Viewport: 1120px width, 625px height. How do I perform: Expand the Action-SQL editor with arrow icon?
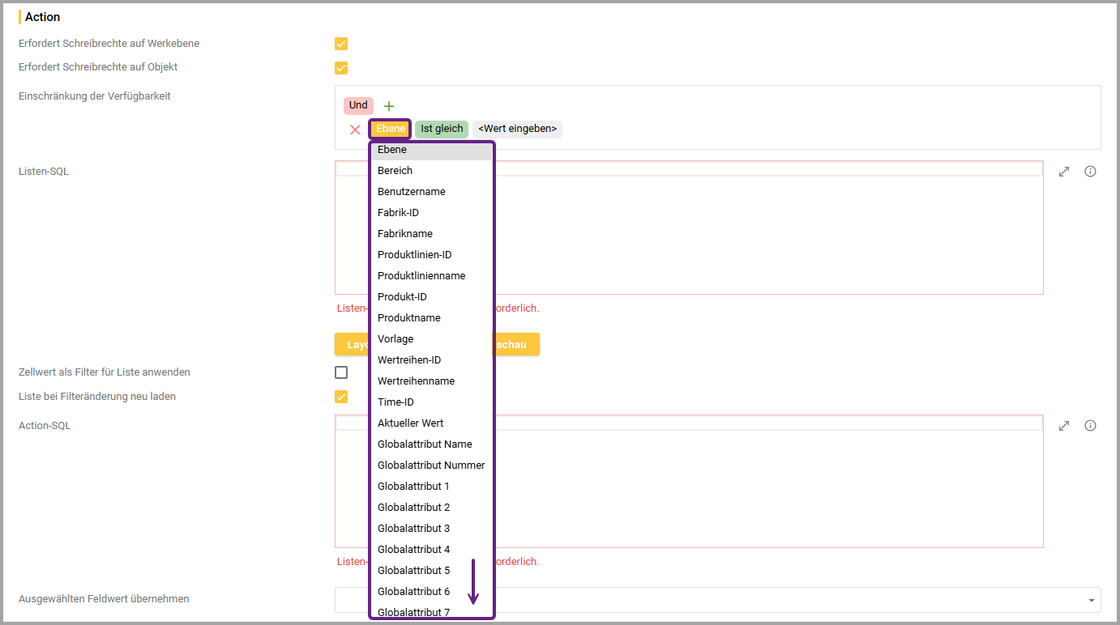[1064, 426]
